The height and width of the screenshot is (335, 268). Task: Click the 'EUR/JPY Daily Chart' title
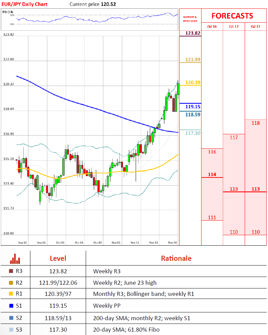(24, 4)
